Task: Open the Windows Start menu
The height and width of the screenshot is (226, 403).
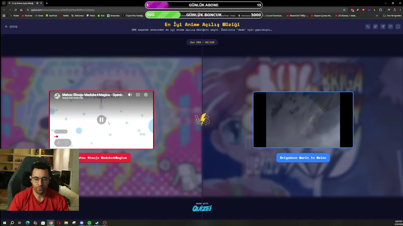Action: [4, 223]
